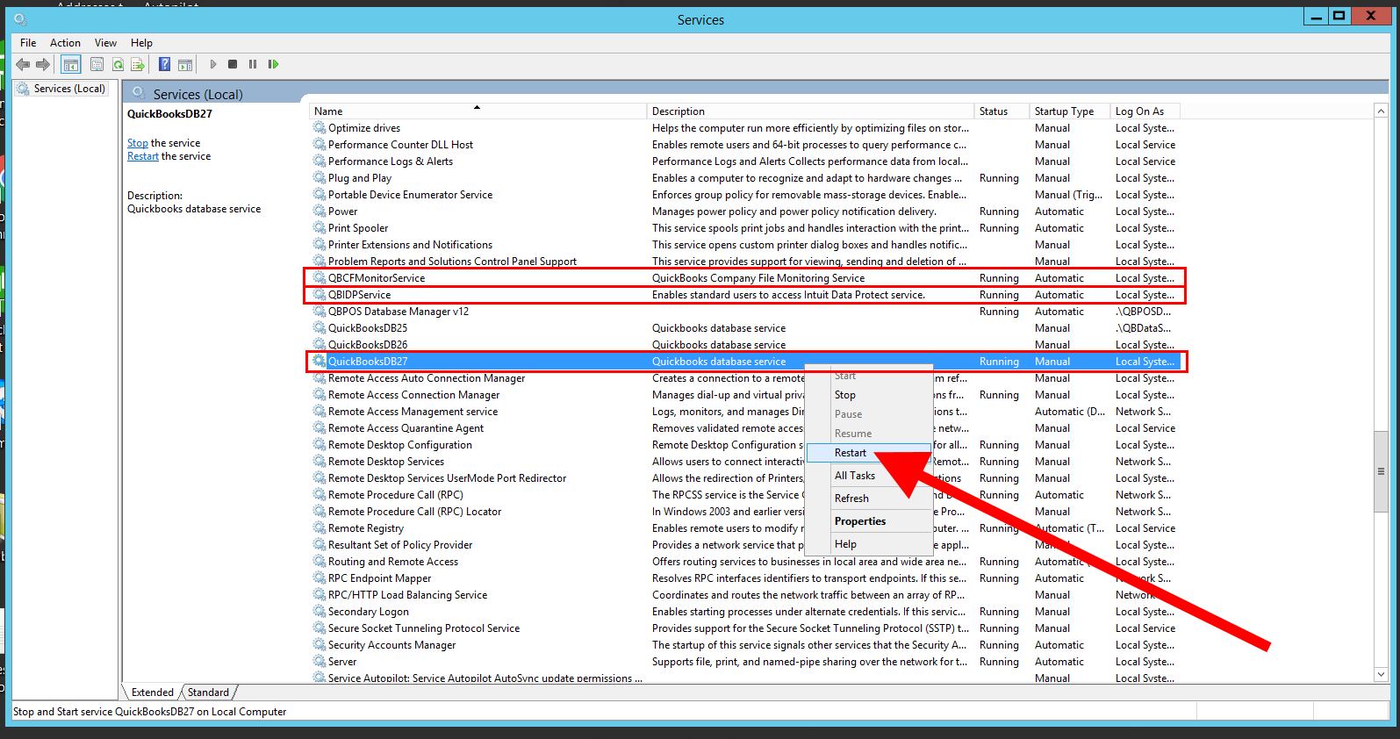Click the Pause Service toolbar icon

coord(253,64)
